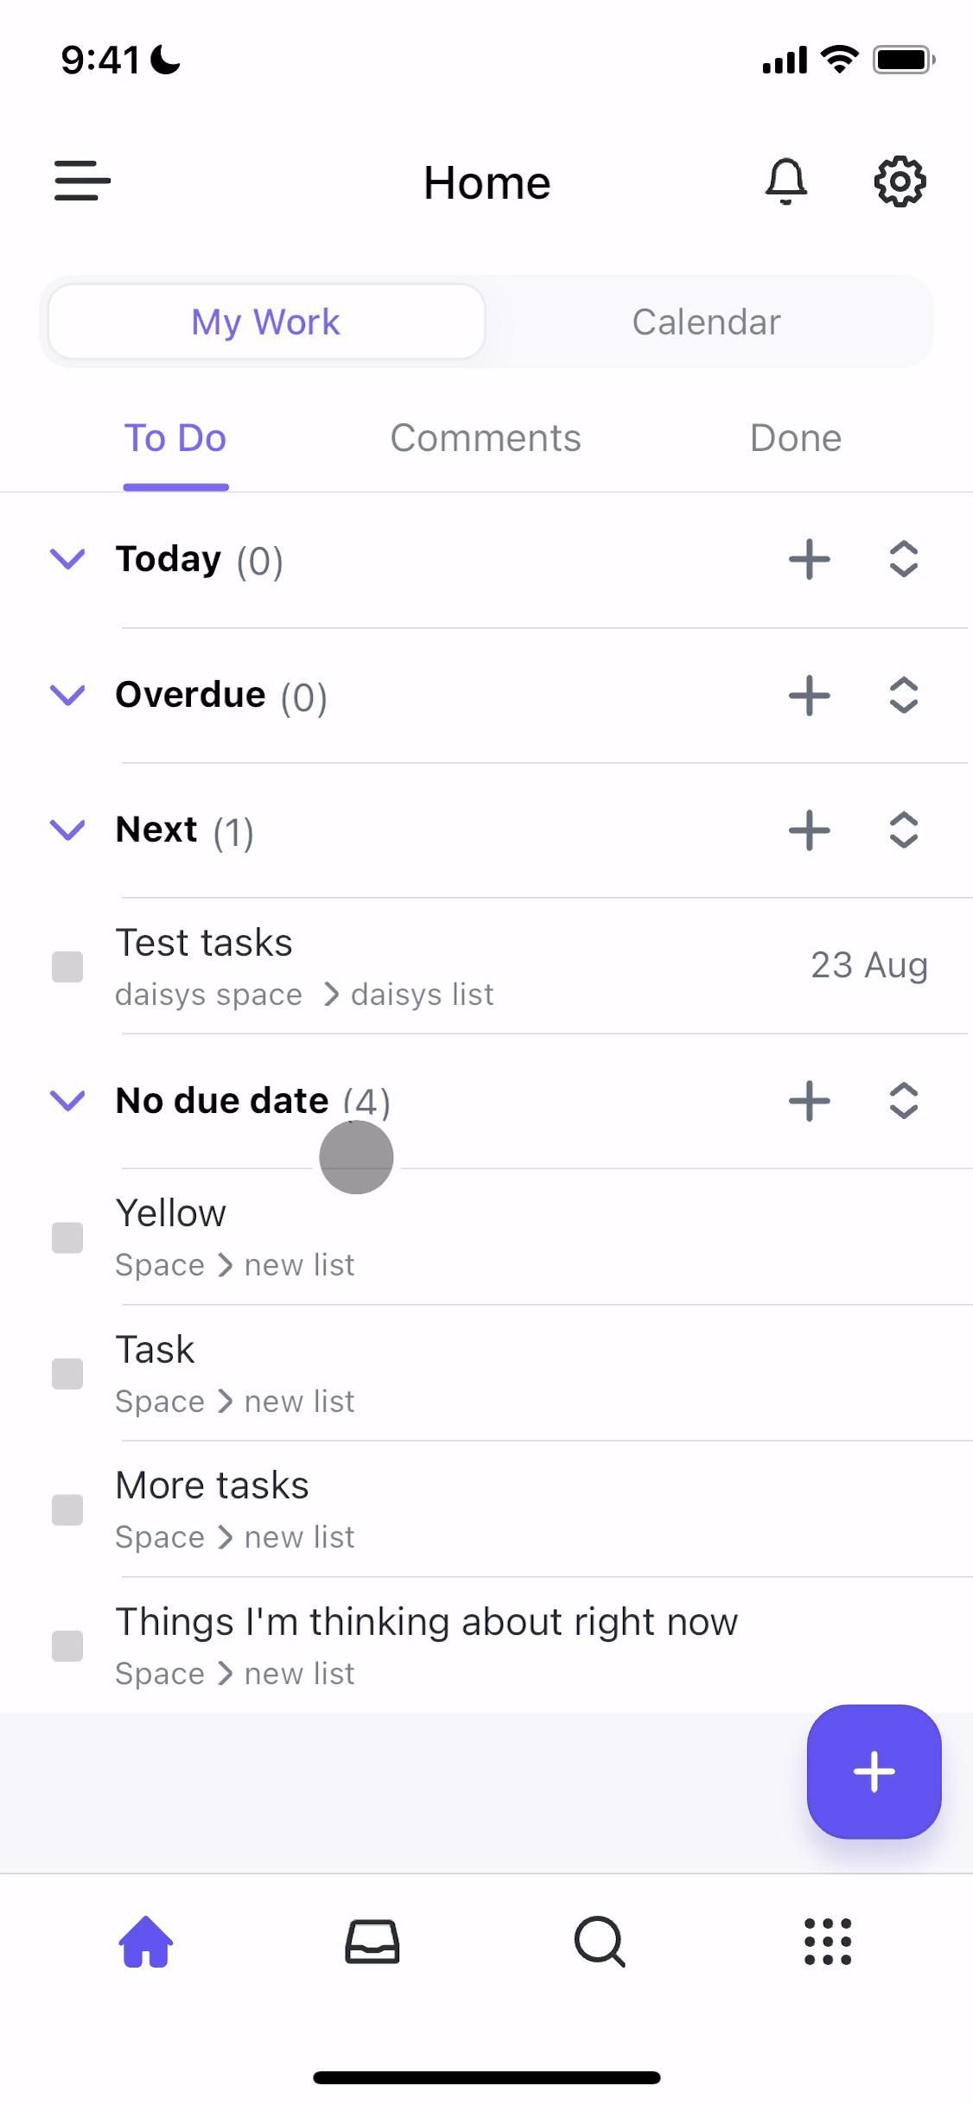The width and height of the screenshot is (973, 2105).
Task: Open search from bottom navigation
Action: tap(600, 1942)
